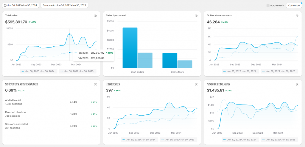This screenshot has height=147, width=305.
Task: Open the Compare to date range dropdown
Action: (x=64, y=5)
